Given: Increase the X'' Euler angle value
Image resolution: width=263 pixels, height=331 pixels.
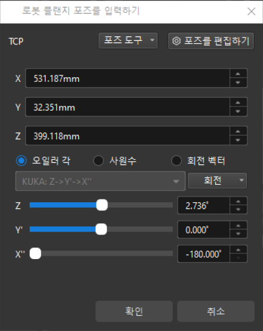Looking at the screenshot, I should (238, 250).
